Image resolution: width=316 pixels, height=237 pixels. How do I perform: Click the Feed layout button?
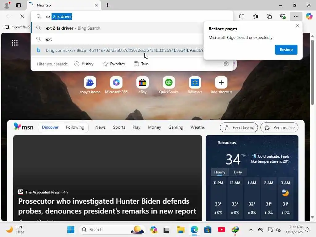pos(239,127)
